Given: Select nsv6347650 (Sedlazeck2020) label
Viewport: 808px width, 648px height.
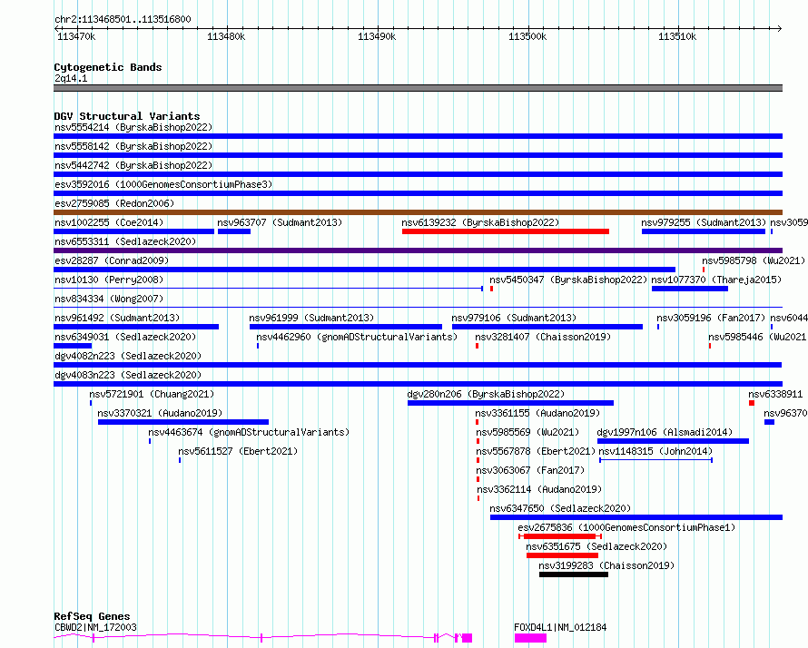Looking at the screenshot, I should [560, 508].
